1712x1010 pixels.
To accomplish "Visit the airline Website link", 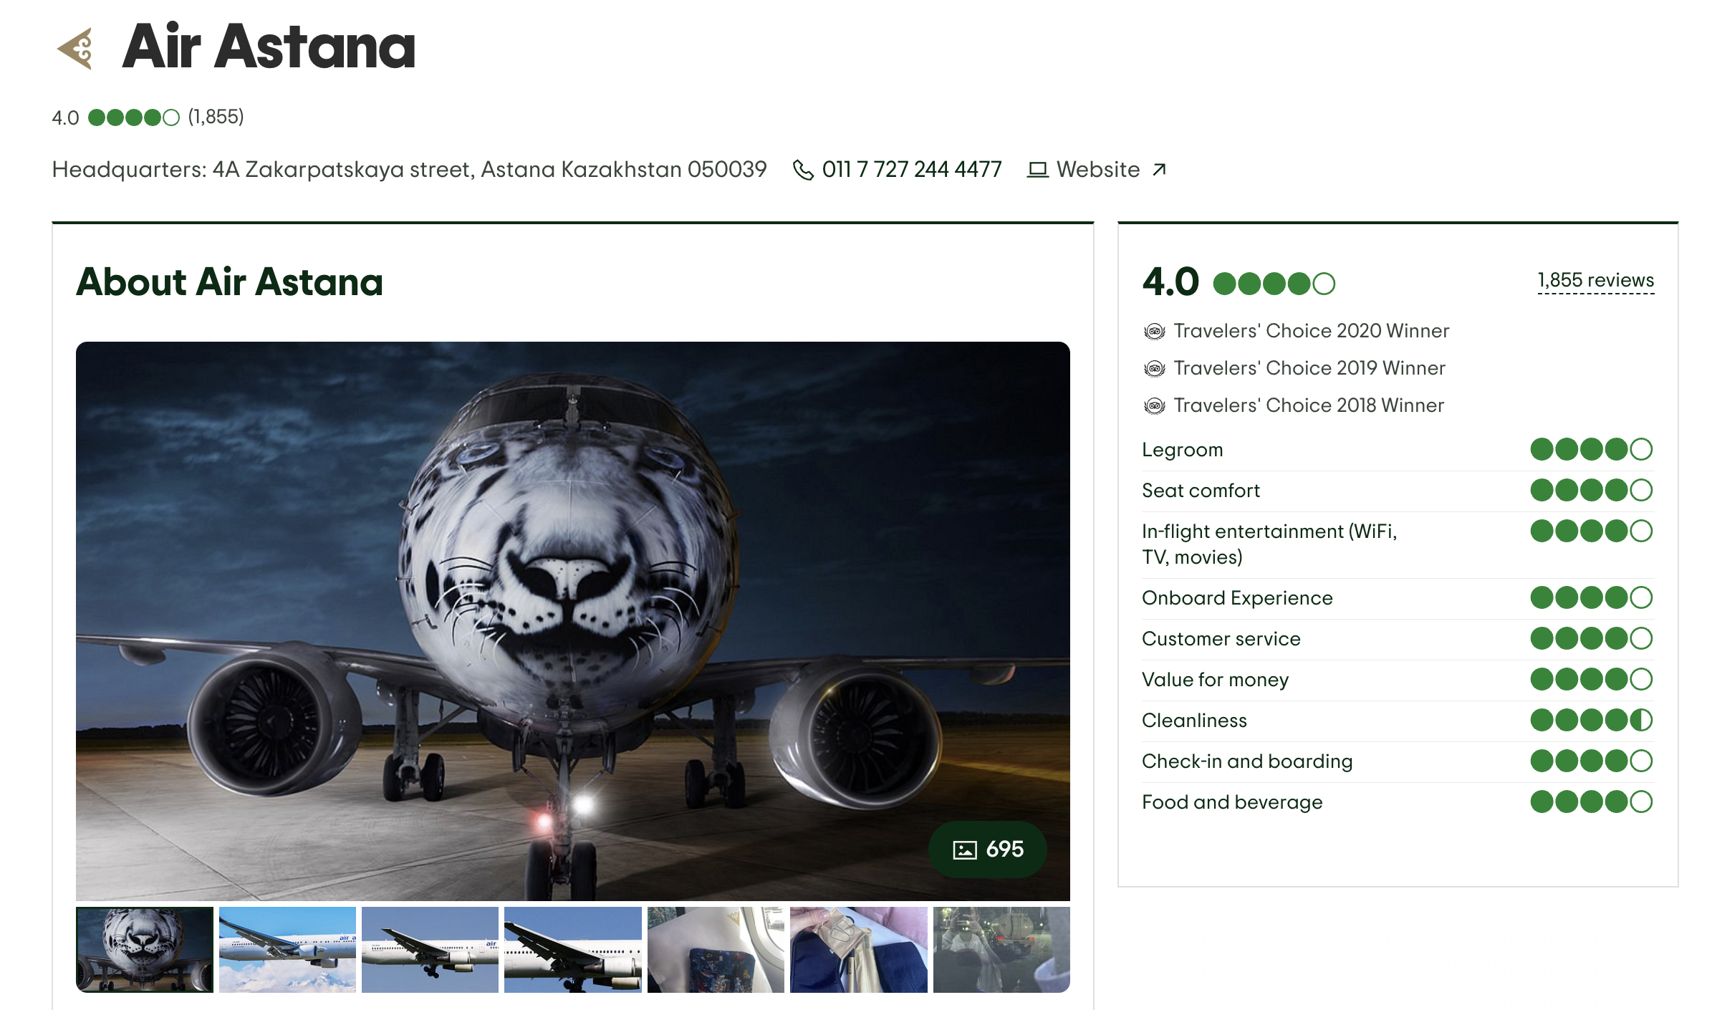I will point(1097,170).
